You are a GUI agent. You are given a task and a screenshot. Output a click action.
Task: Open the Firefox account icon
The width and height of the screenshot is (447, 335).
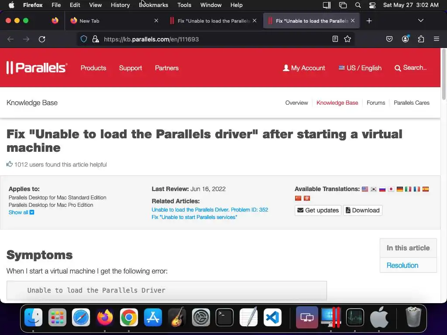(x=405, y=39)
